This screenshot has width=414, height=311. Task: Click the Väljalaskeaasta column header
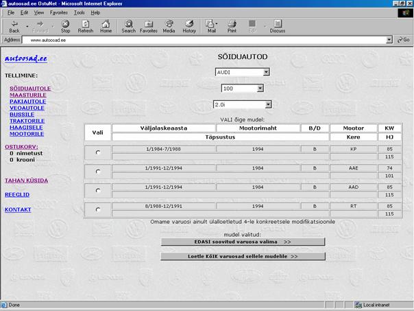163,128
